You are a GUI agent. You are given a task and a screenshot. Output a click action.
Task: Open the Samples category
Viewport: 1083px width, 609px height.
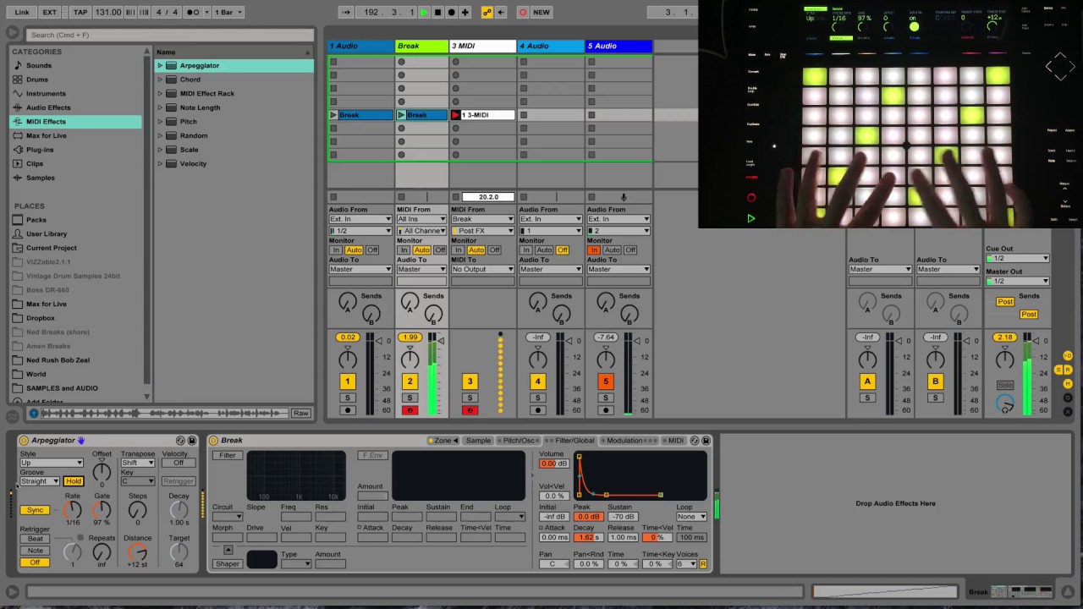pyautogui.click(x=40, y=178)
